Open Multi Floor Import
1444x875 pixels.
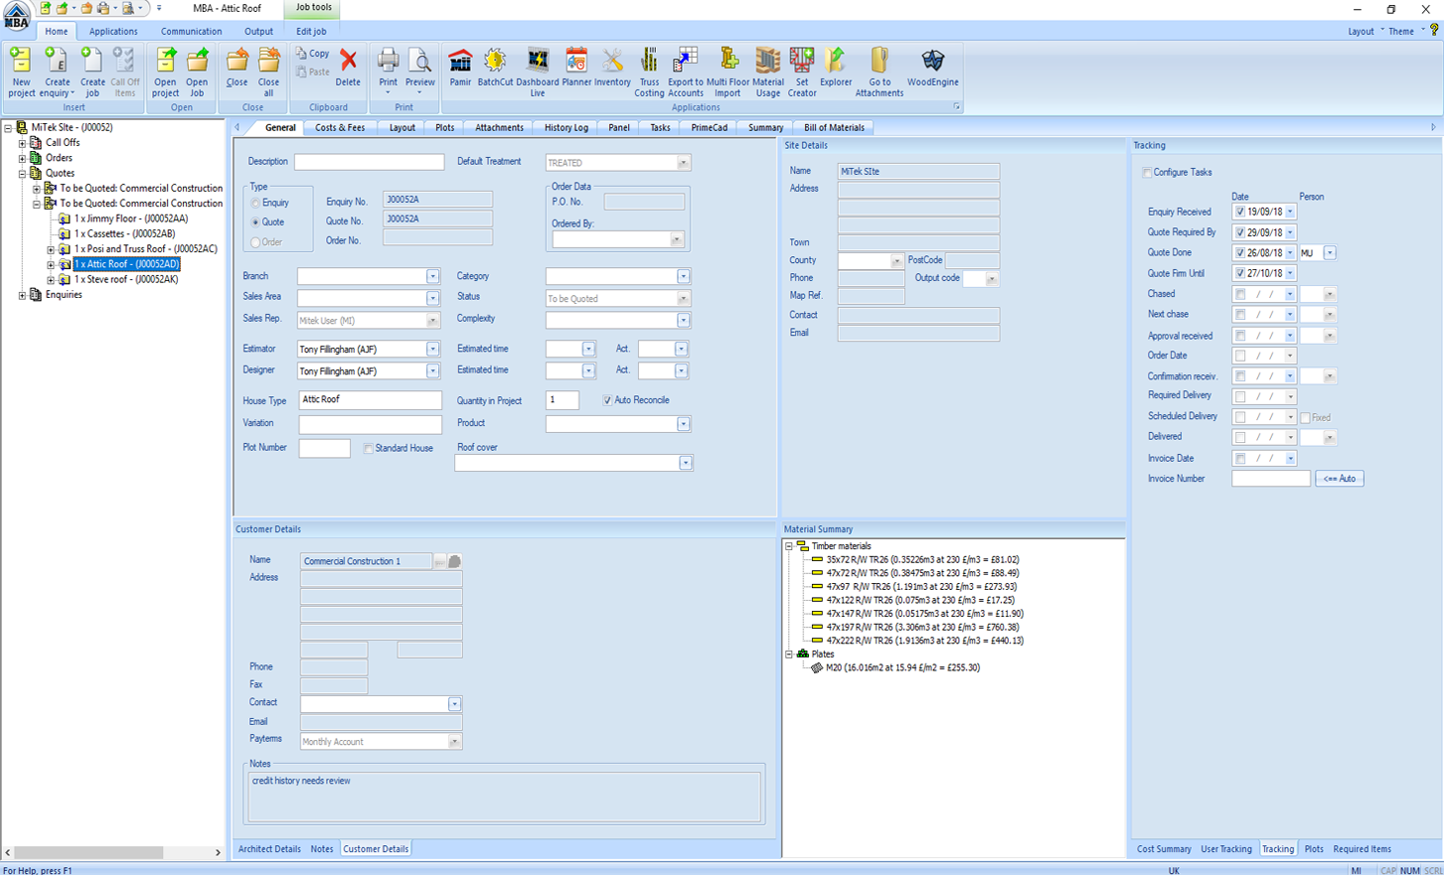(x=727, y=72)
